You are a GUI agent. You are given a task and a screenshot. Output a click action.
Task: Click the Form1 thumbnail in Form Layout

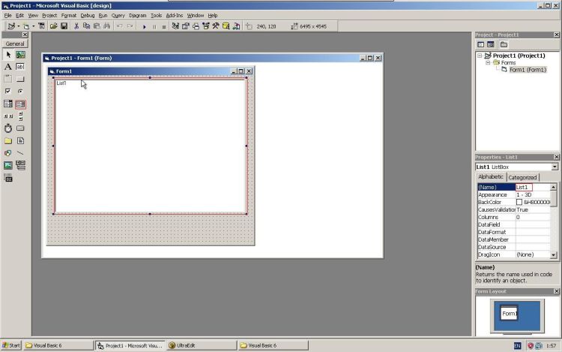[509, 313]
